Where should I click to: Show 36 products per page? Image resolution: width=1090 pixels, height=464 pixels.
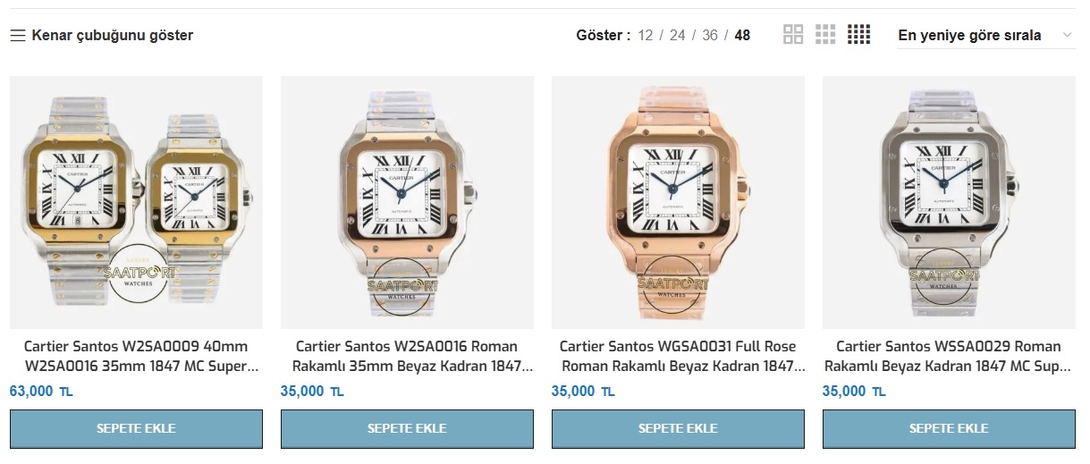[710, 36]
